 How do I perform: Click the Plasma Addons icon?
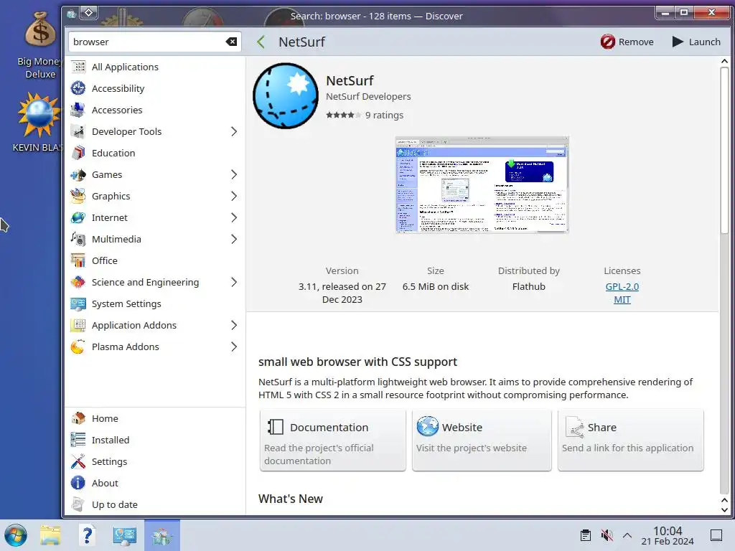pos(78,347)
